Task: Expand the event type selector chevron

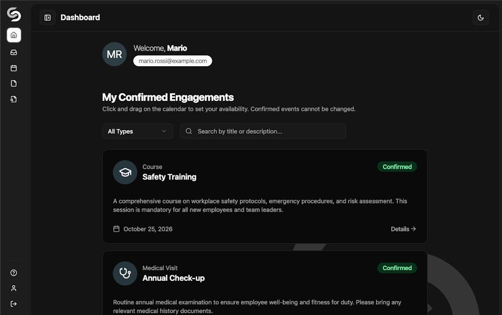Action: coord(164,131)
